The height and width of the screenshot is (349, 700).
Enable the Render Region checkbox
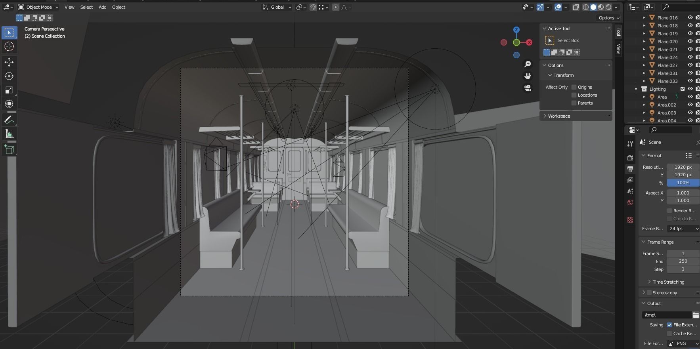coord(669,211)
